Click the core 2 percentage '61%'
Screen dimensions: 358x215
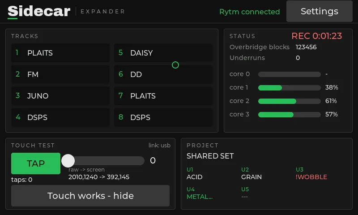click(x=331, y=101)
